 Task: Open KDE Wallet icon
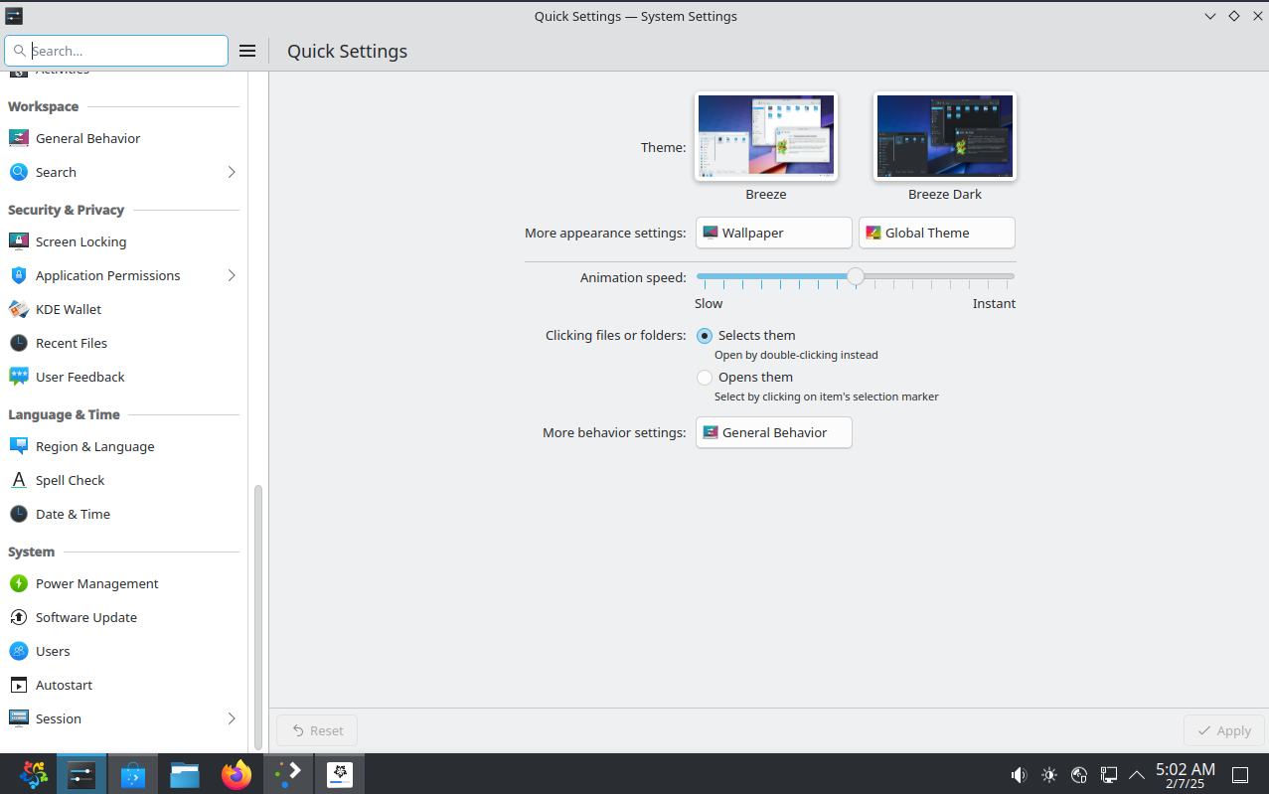click(x=19, y=309)
